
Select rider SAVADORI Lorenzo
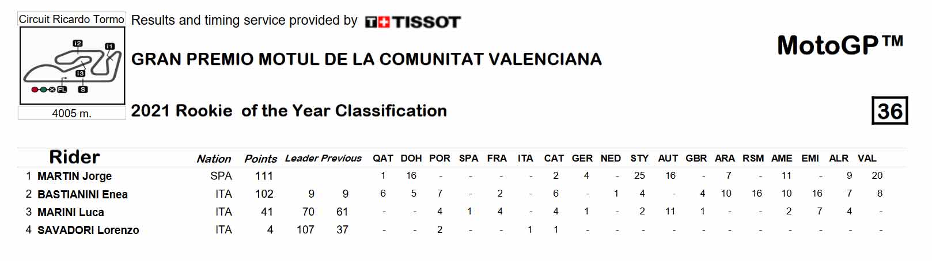pos(88,230)
